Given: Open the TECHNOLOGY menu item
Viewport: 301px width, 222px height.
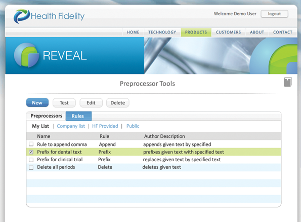Looking at the screenshot, I should click(162, 32).
